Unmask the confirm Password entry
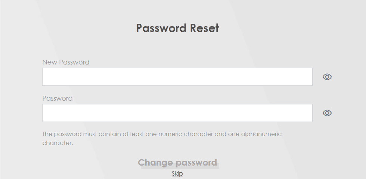The width and height of the screenshot is (366, 179). click(327, 113)
